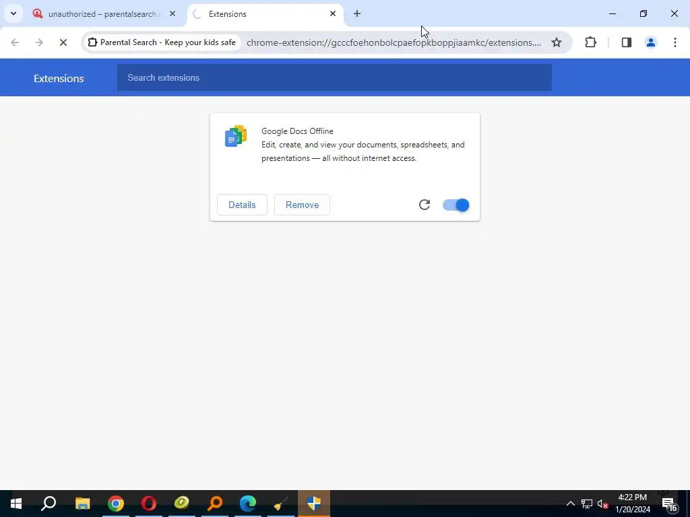Open the muted volume tray icon

pyautogui.click(x=603, y=504)
